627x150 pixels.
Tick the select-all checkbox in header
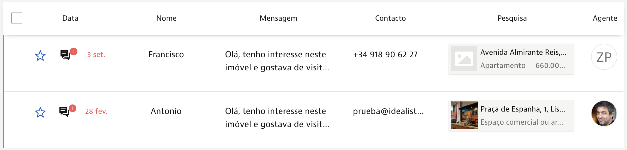pyautogui.click(x=17, y=18)
